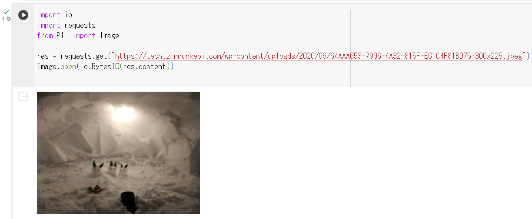
Task: Click the 'PIL' module name in code
Action: 63,36
